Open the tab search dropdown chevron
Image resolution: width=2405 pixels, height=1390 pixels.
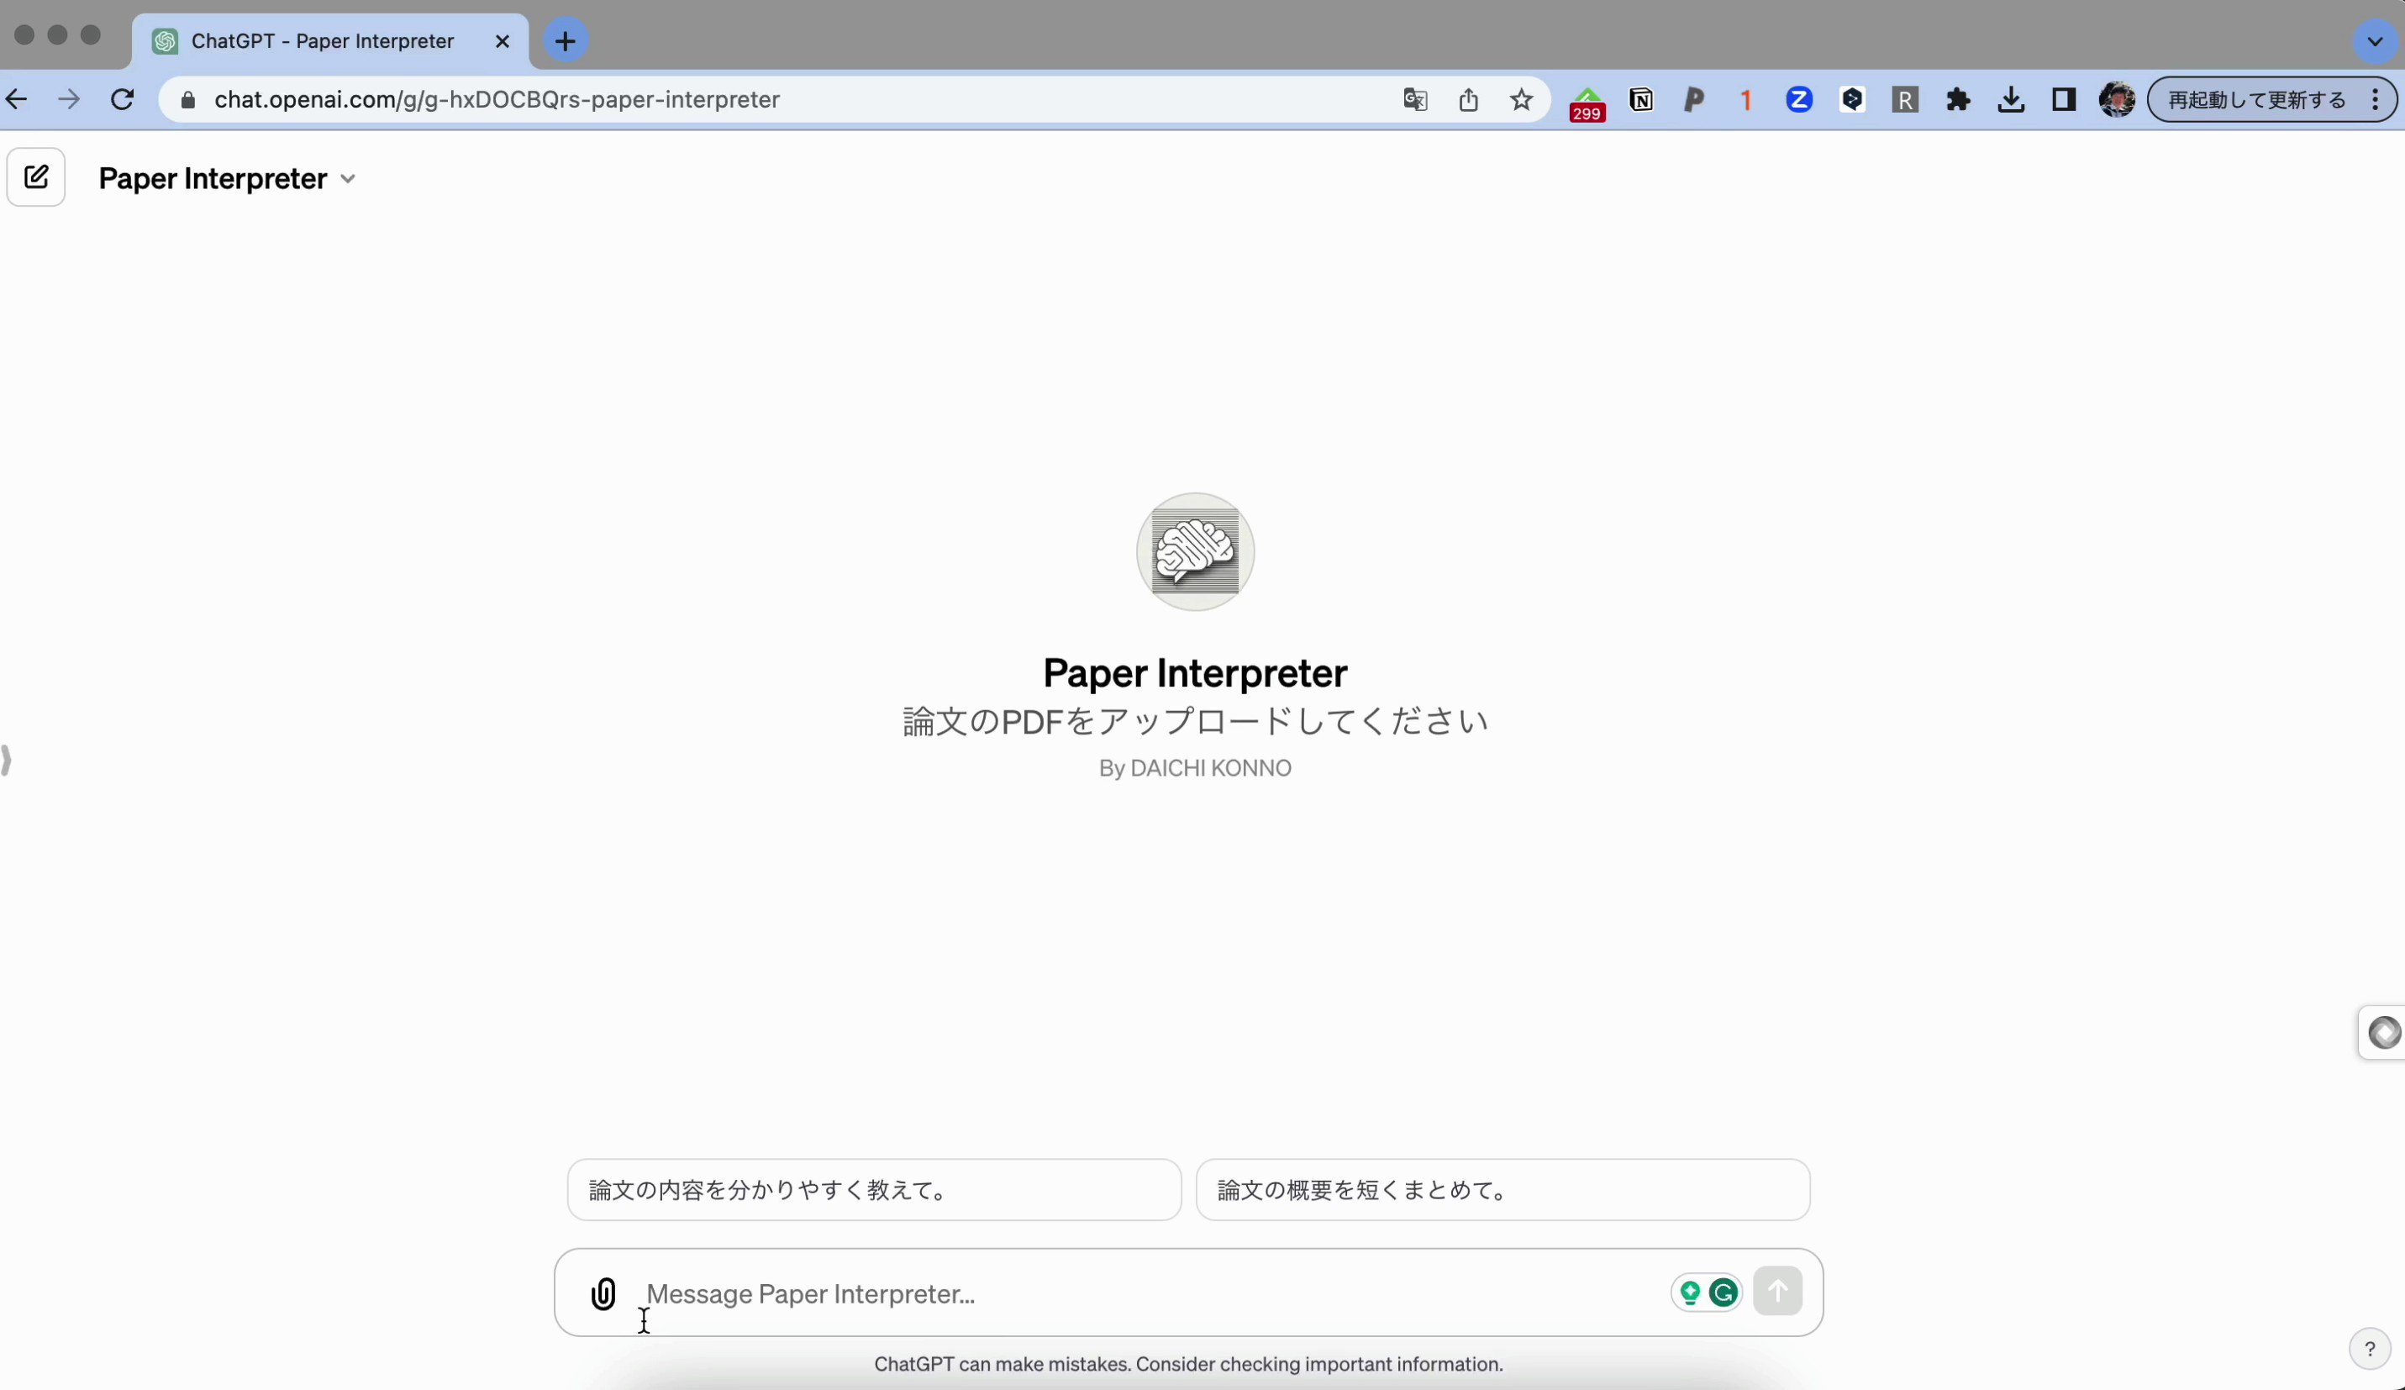coord(2375,41)
